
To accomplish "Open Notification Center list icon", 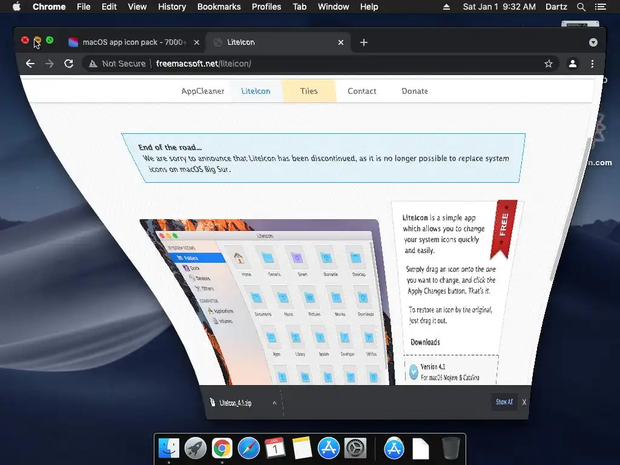I will pyautogui.click(x=601, y=7).
